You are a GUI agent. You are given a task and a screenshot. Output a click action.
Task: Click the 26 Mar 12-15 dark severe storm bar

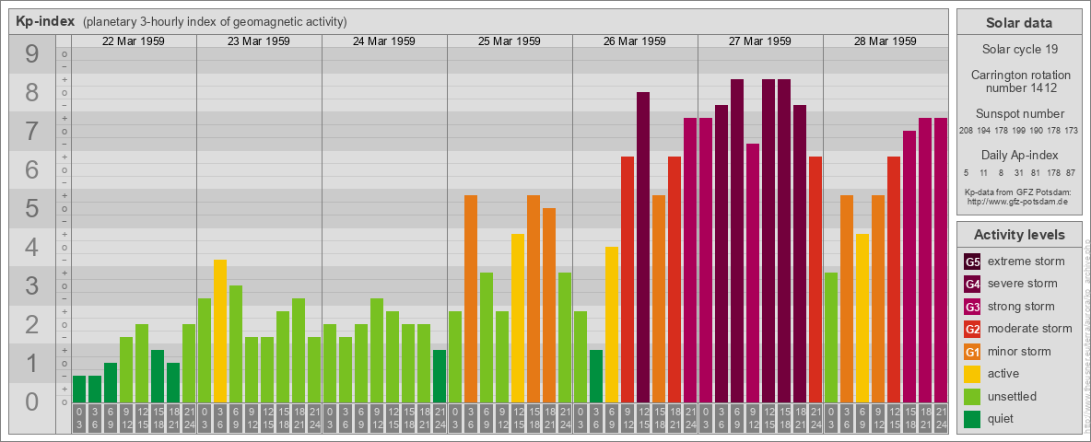pyautogui.click(x=643, y=248)
